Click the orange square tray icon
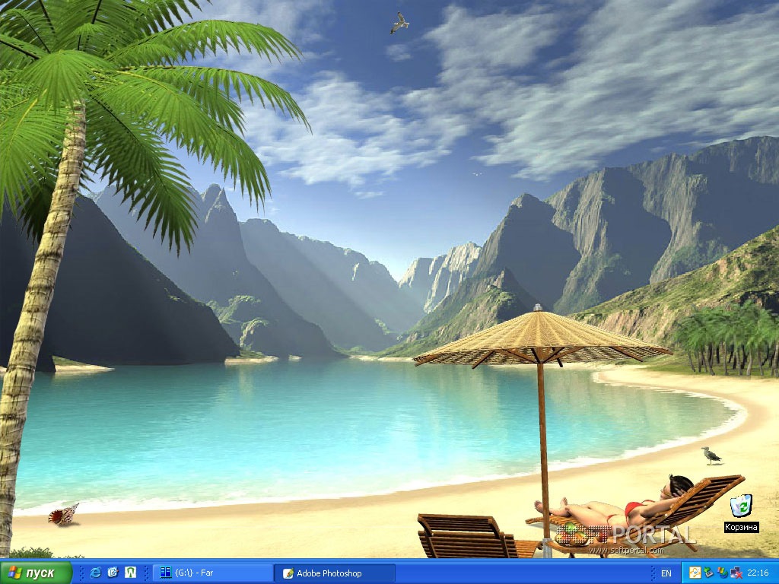The height and width of the screenshot is (584, 779). pos(695,573)
